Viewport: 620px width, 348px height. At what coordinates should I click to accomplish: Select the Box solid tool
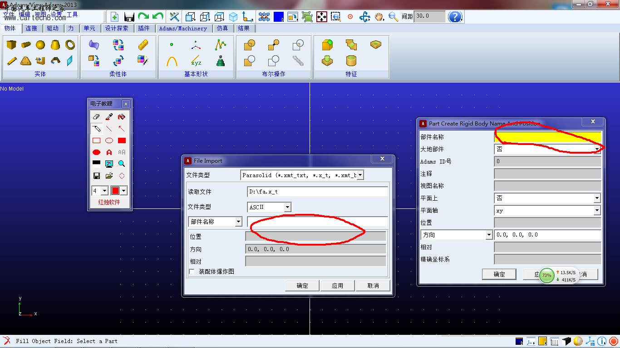pyautogui.click(x=12, y=45)
